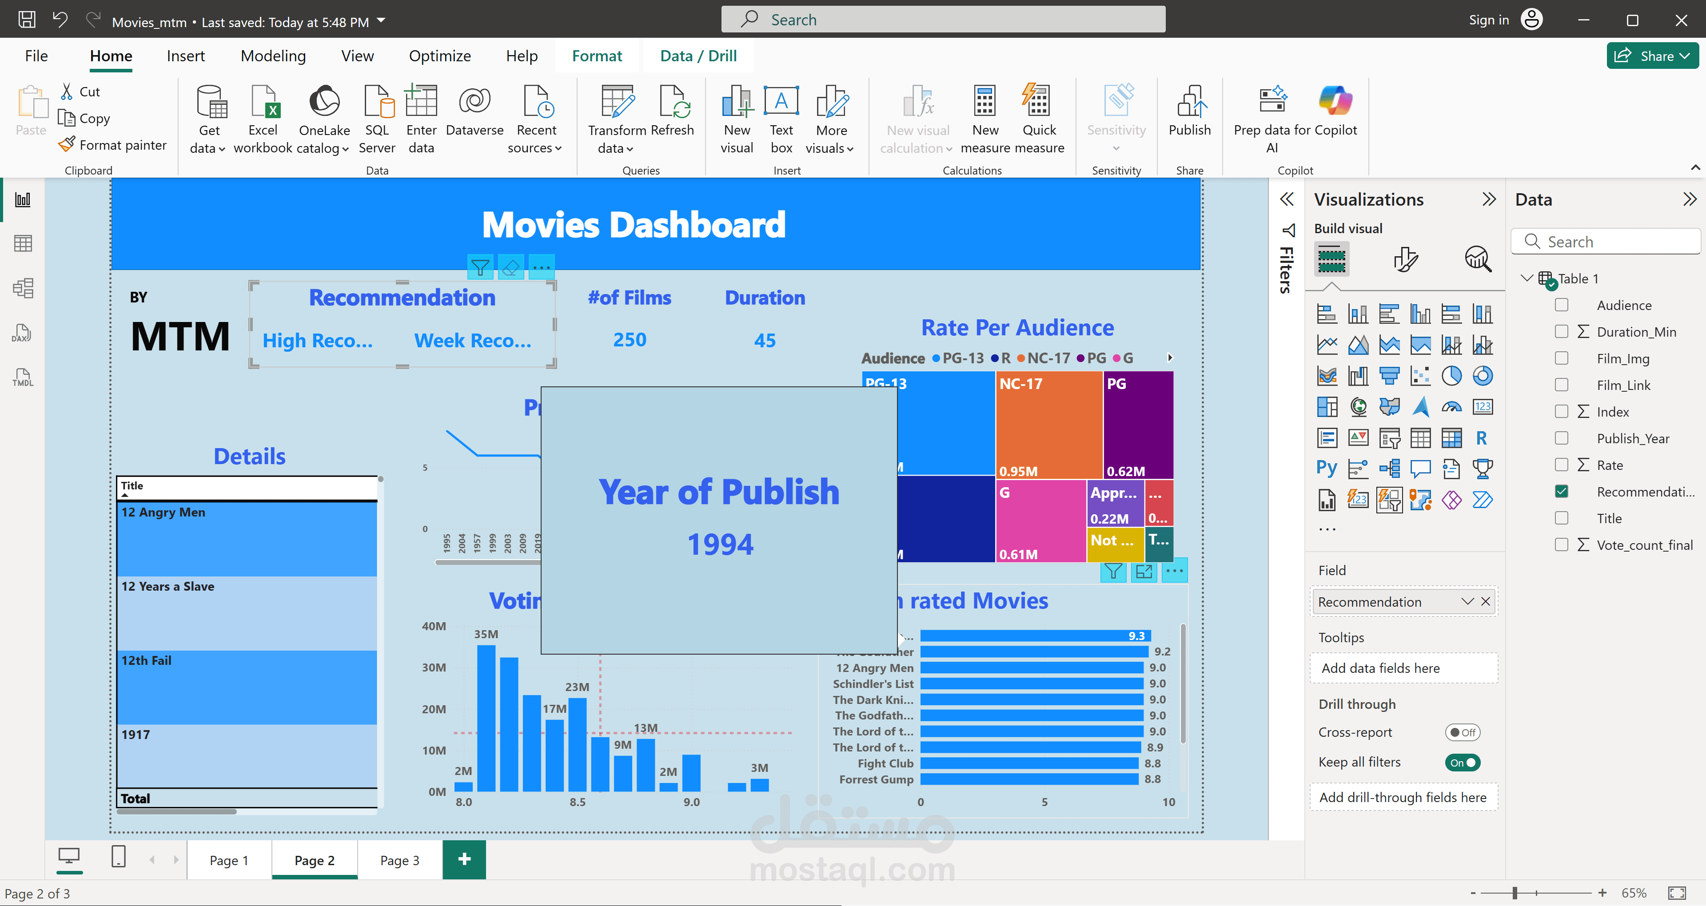Click the Publish button

tap(1189, 112)
